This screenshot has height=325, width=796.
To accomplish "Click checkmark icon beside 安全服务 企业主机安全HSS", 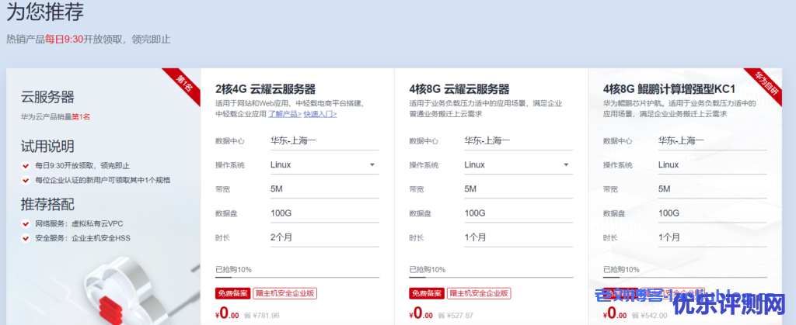I will [26, 238].
